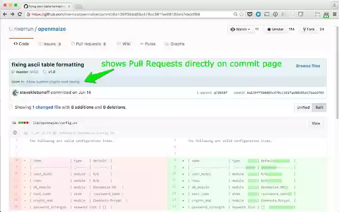Switch to Pulse tab
339x212 pixels.
click(148, 43)
